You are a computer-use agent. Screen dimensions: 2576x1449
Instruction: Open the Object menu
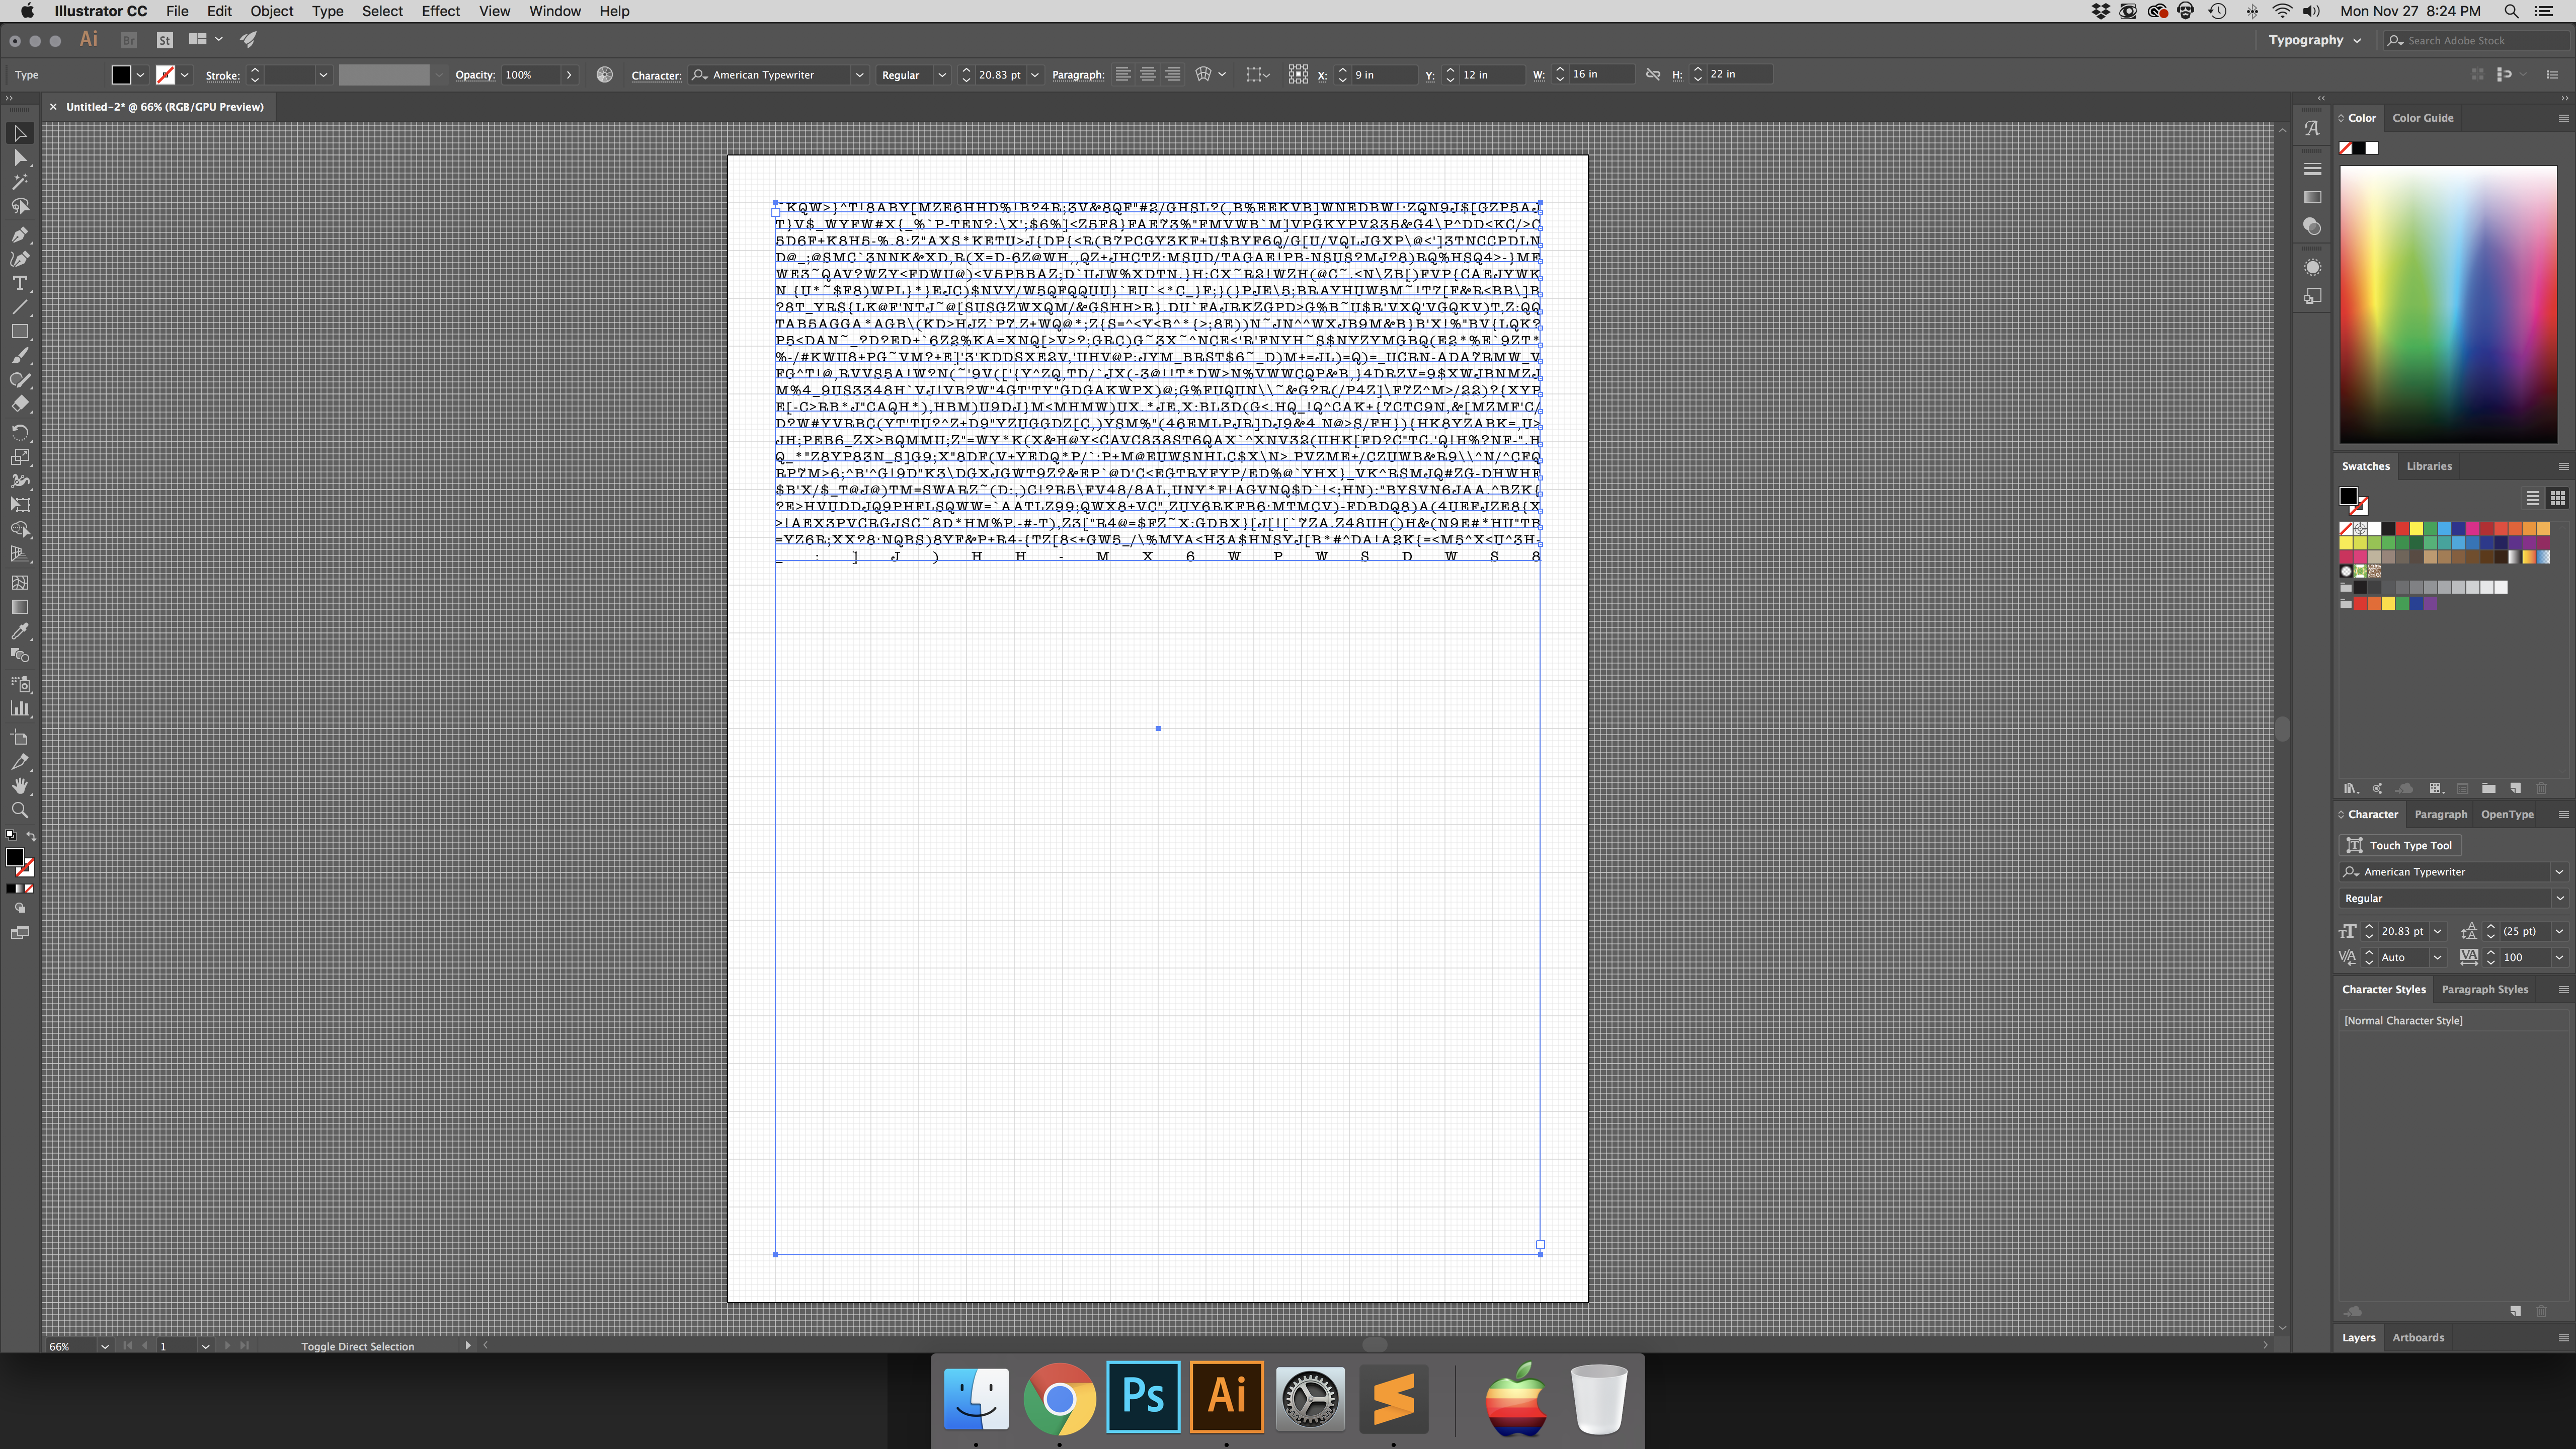pyautogui.click(x=271, y=11)
